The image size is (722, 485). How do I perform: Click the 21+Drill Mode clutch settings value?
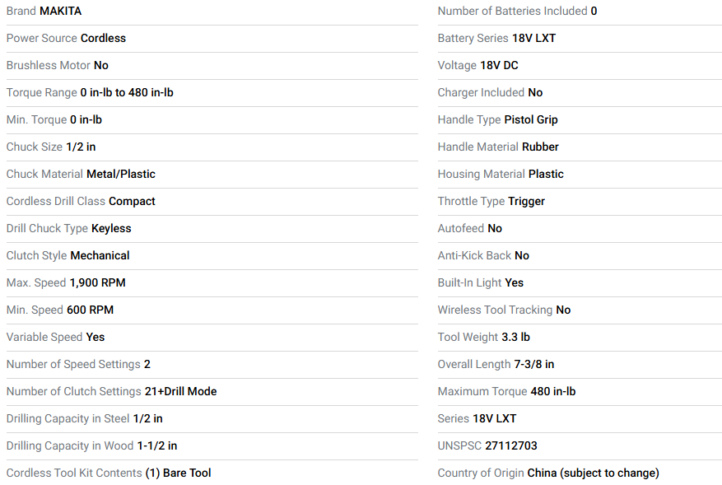coord(180,391)
